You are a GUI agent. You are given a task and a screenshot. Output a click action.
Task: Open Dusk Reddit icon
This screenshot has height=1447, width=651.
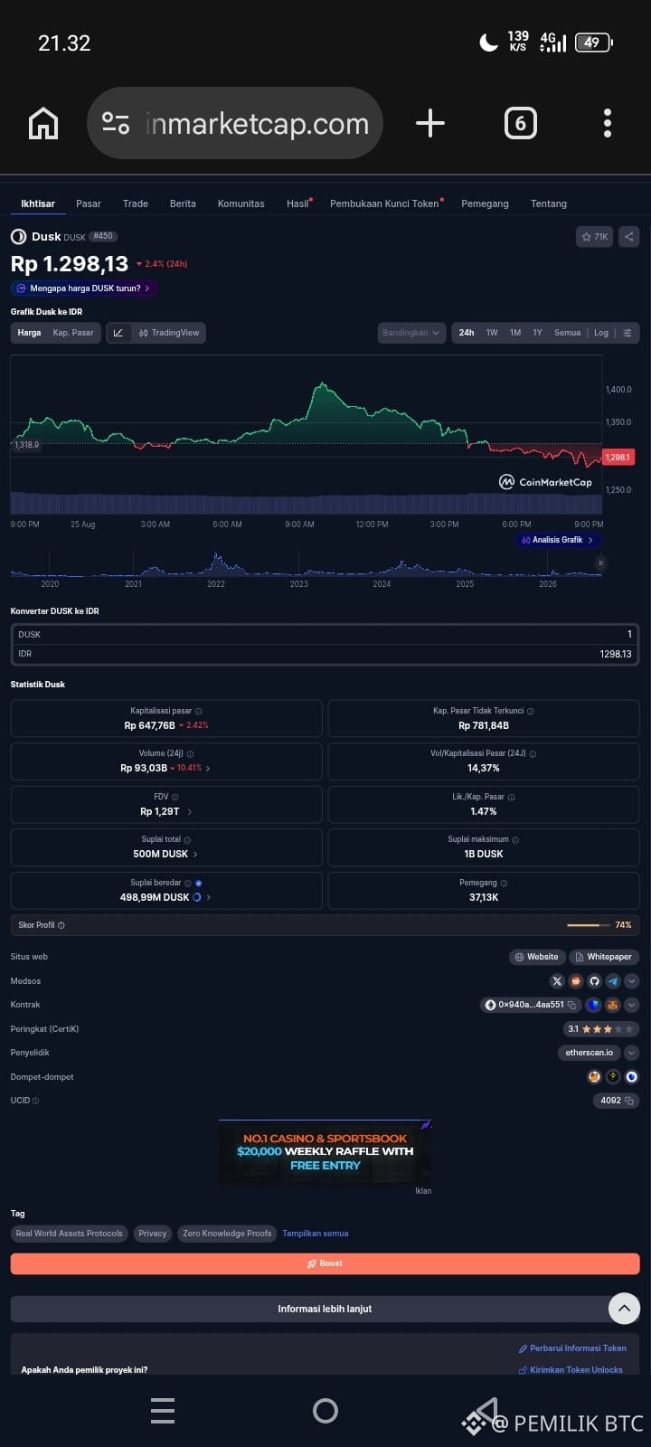576,981
